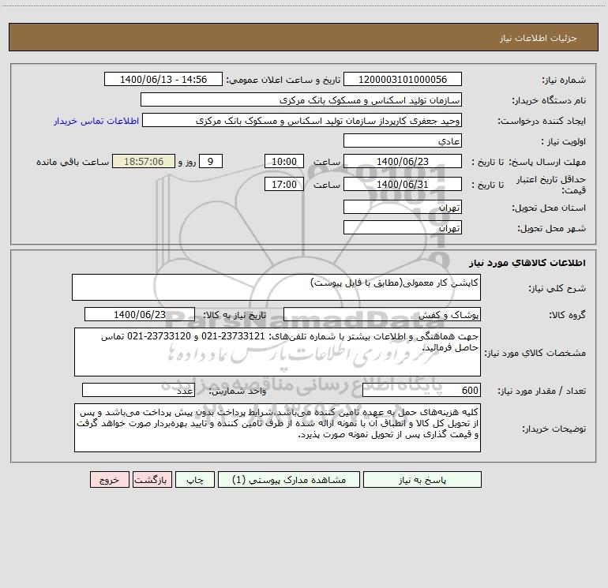The height and width of the screenshot is (588, 608).
Task: Click the remaining days field showing 9
Action: [x=211, y=161]
